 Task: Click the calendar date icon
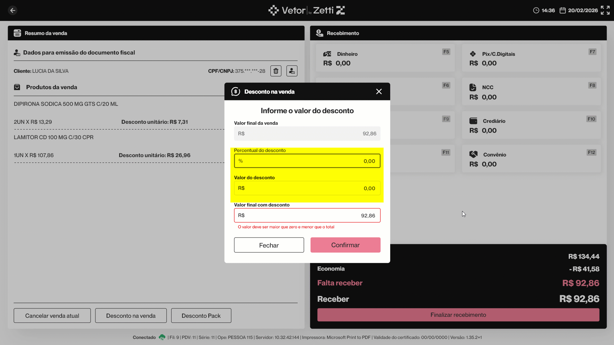pyautogui.click(x=562, y=10)
